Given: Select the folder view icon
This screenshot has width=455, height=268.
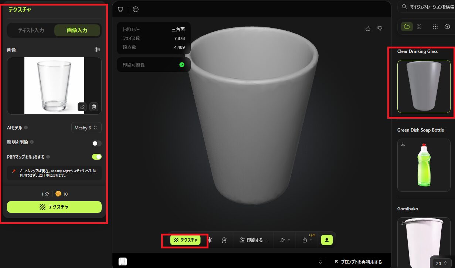Looking at the screenshot, I should [407, 27].
